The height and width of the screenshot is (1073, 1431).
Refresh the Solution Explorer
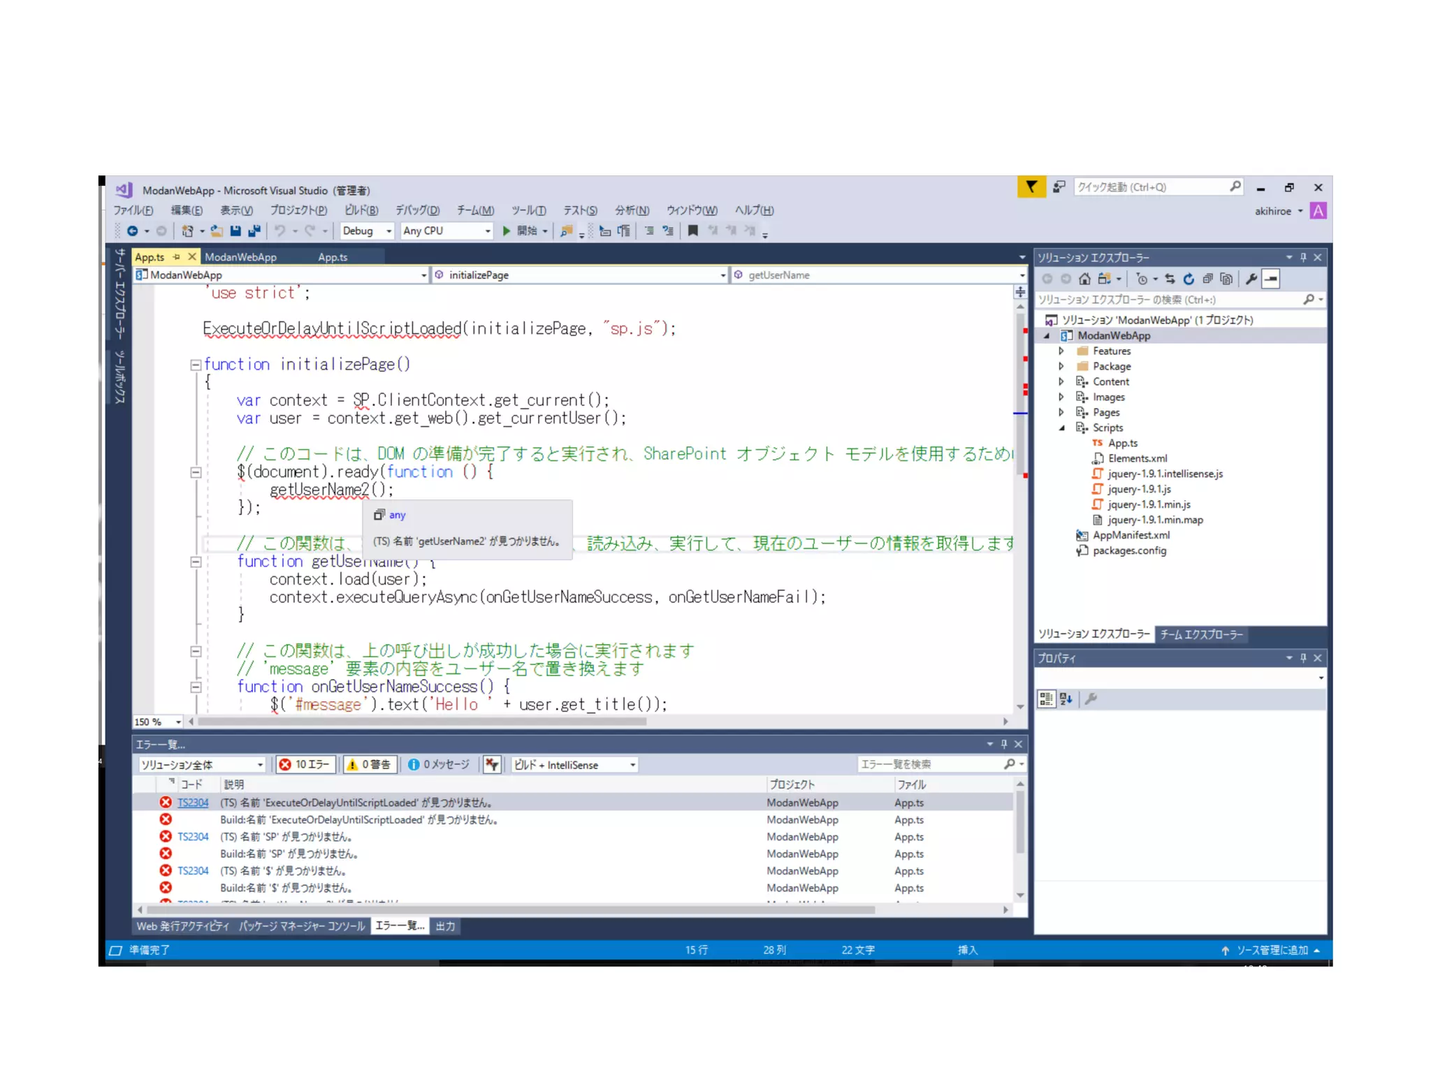(1189, 279)
